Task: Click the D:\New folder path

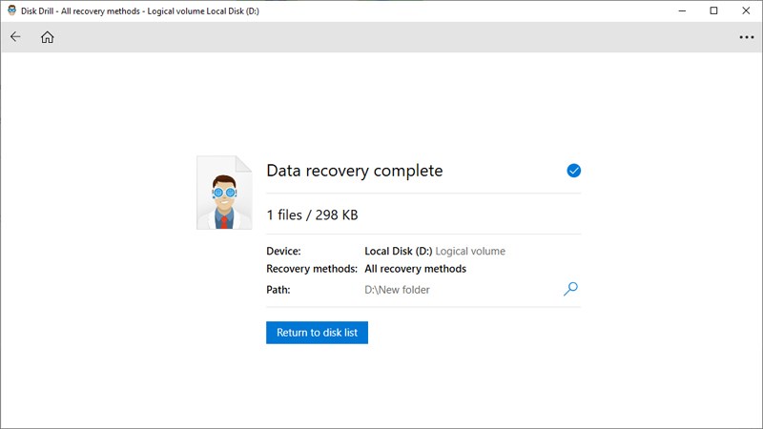Action: pyautogui.click(x=397, y=290)
